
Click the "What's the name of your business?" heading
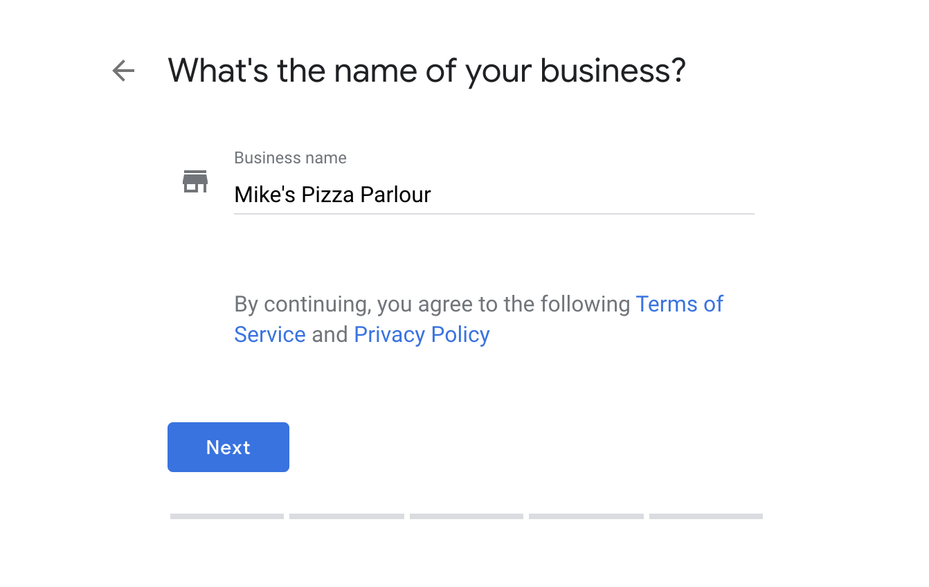pos(426,71)
